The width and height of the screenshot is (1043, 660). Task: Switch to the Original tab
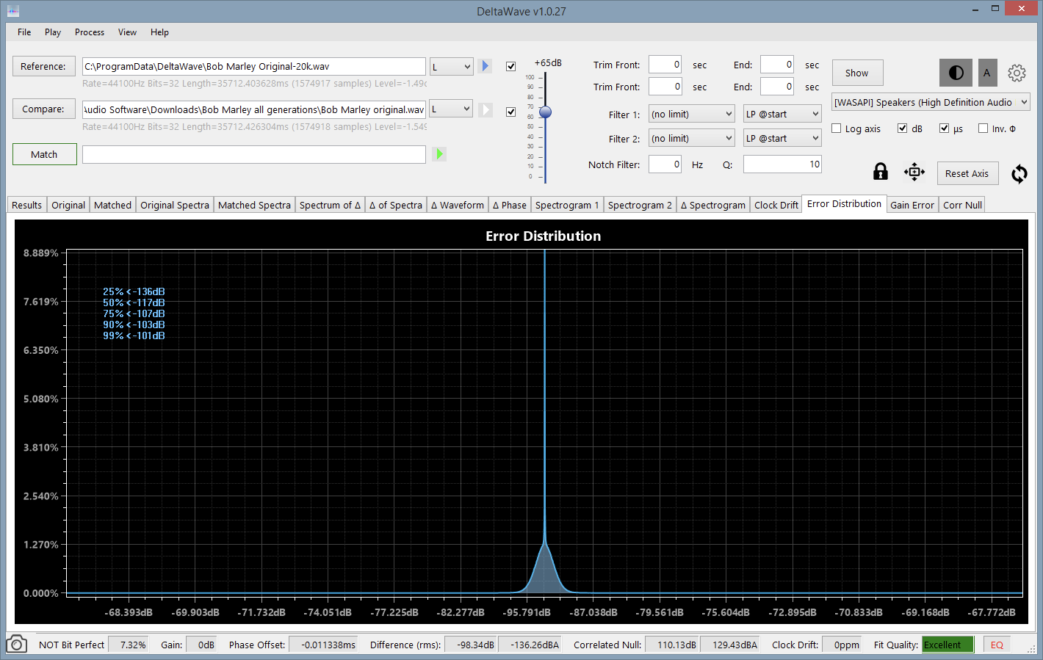[x=68, y=205]
